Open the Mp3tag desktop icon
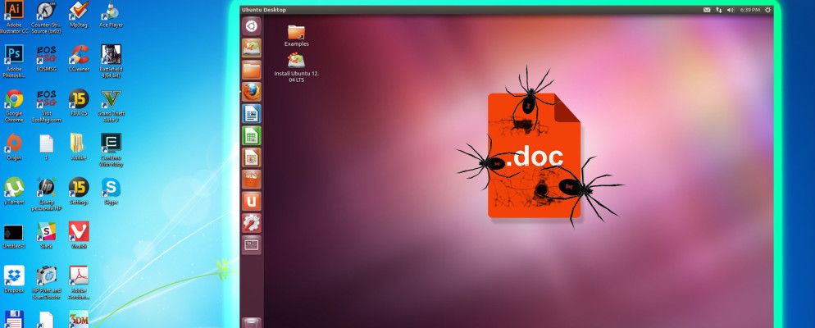This screenshot has height=328, width=815. (x=79, y=15)
